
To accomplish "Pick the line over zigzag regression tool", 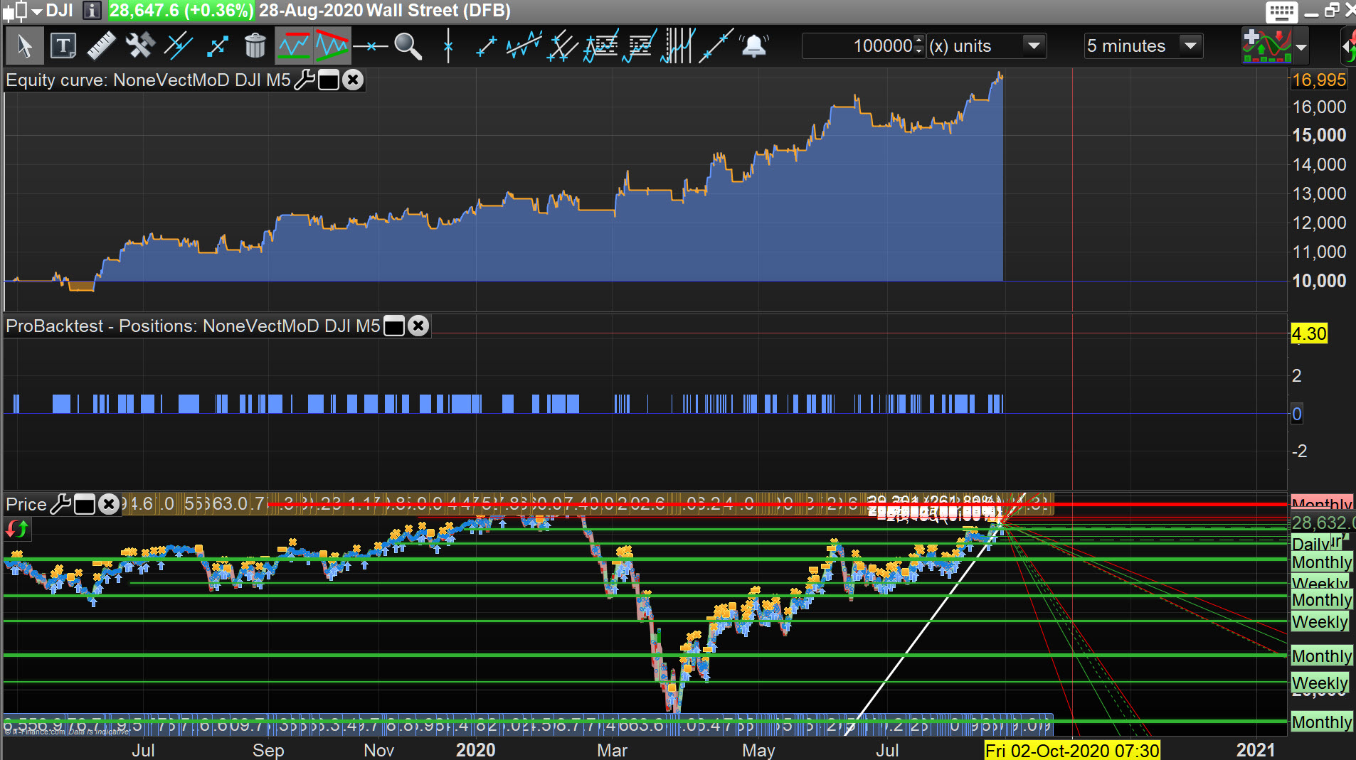I will tap(524, 46).
